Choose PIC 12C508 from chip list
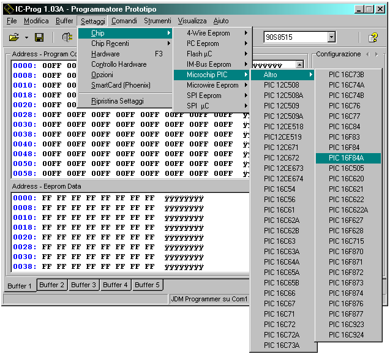Image resolution: width=390 pixels, height=354 pixels. tap(283, 85)
